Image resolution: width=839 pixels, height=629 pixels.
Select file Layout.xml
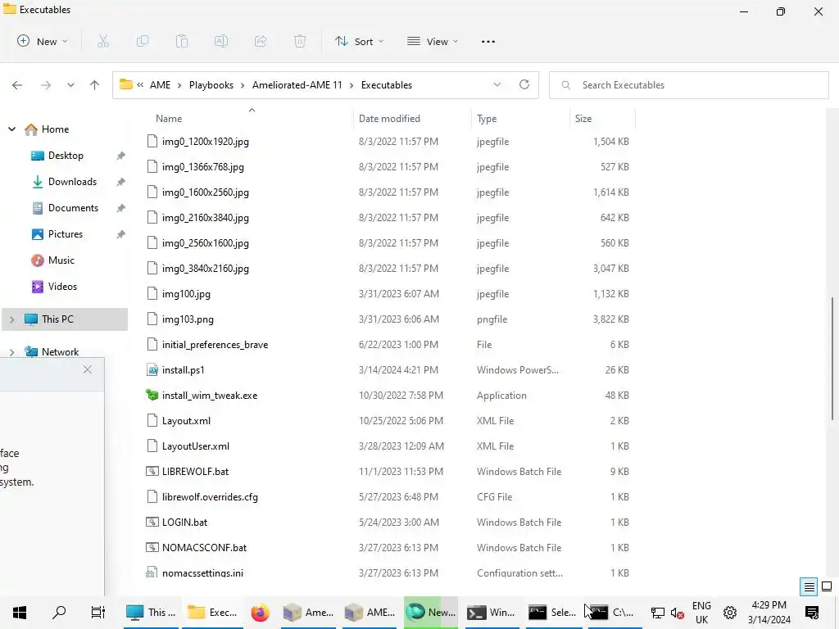[186, 420]
